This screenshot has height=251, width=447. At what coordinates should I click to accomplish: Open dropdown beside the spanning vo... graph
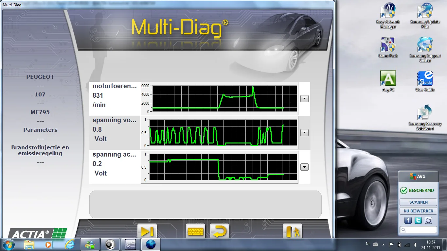[304, 133]
